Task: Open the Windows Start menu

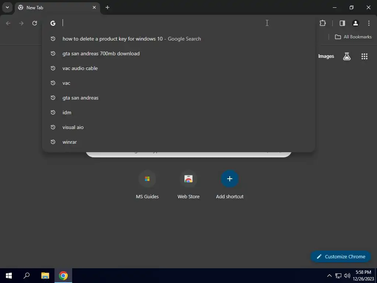Action: (9, 276)
